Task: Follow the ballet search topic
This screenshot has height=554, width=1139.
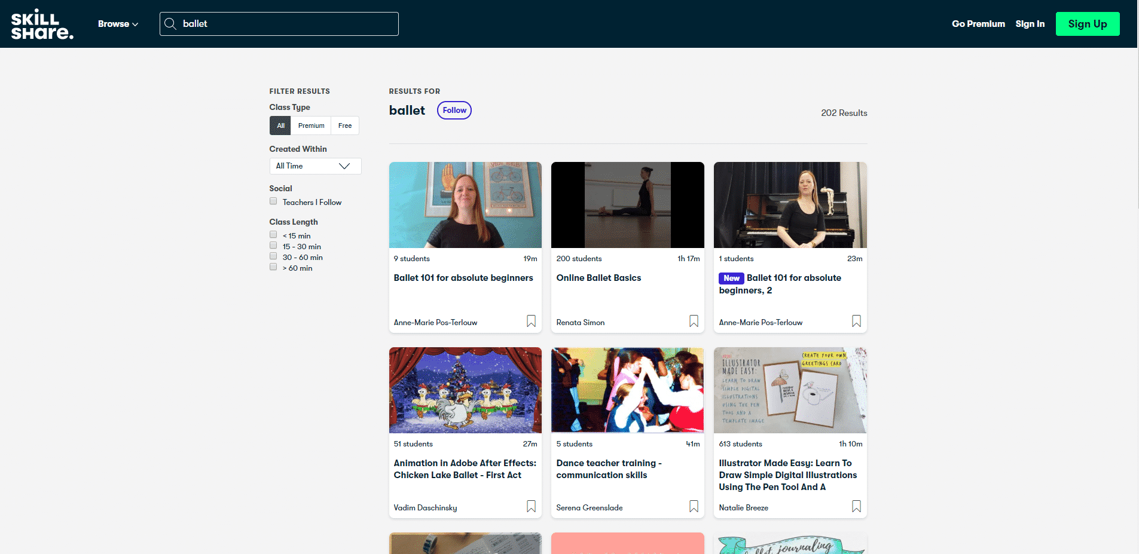Action: click(x=454, y=111)
